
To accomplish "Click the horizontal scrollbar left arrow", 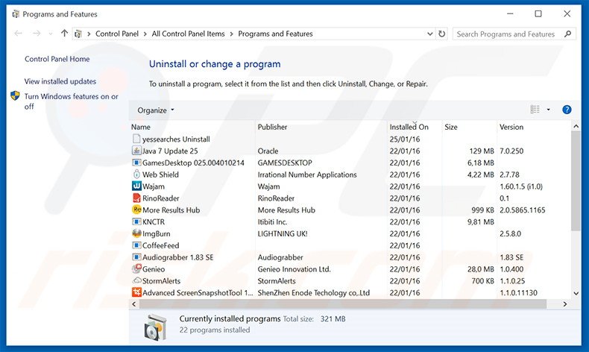I will (x=133, y=304).
